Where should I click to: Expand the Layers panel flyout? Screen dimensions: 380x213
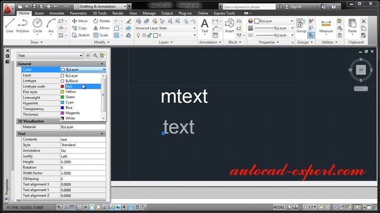(166, 42)
